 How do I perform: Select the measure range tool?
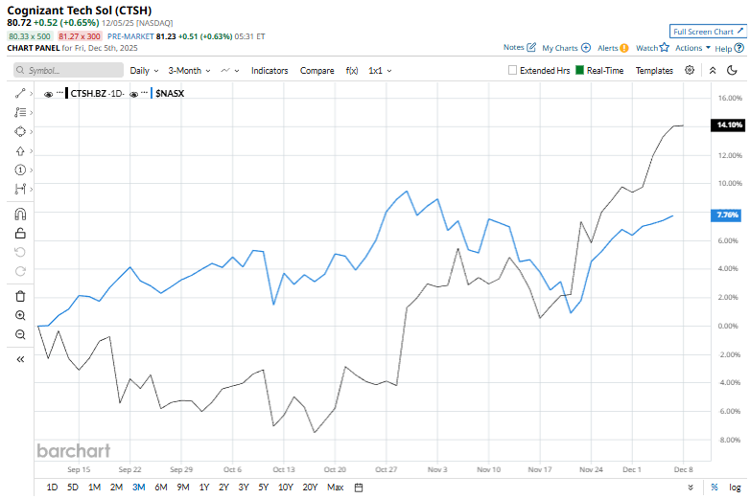point(20,189)
